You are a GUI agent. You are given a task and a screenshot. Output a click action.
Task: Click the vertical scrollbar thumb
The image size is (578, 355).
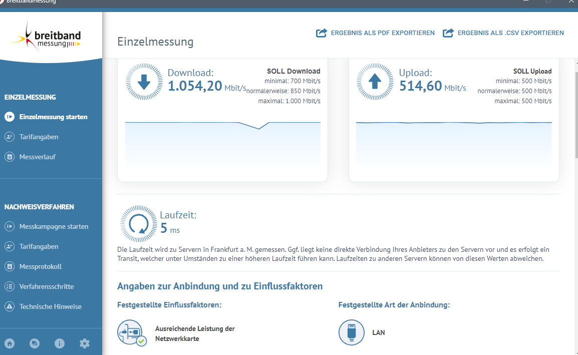coord(576,115)
